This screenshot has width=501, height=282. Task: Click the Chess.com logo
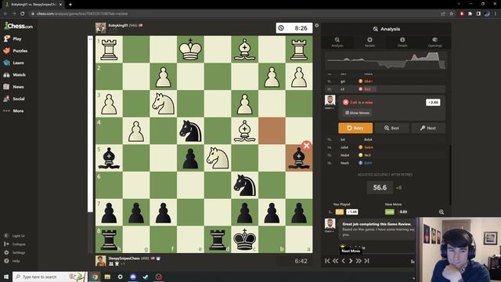tap(18, 26)
